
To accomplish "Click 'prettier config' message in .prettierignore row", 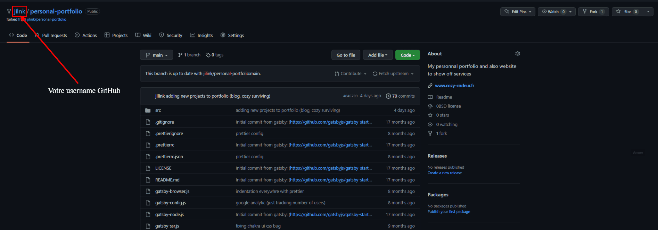I will point(249,133).
